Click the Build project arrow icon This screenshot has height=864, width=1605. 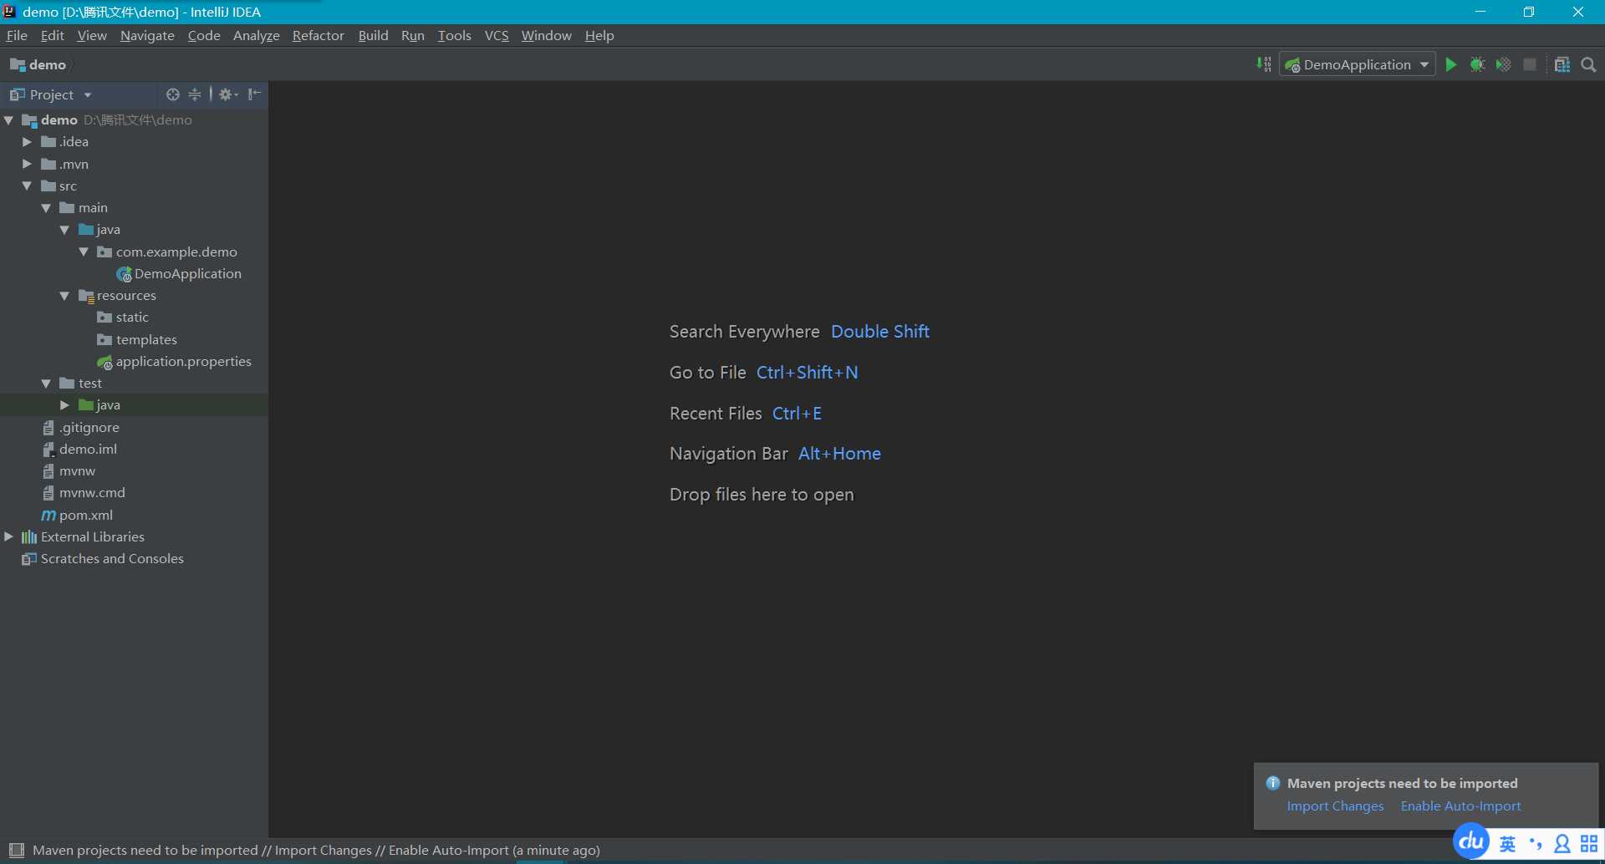click(1263, 64)
